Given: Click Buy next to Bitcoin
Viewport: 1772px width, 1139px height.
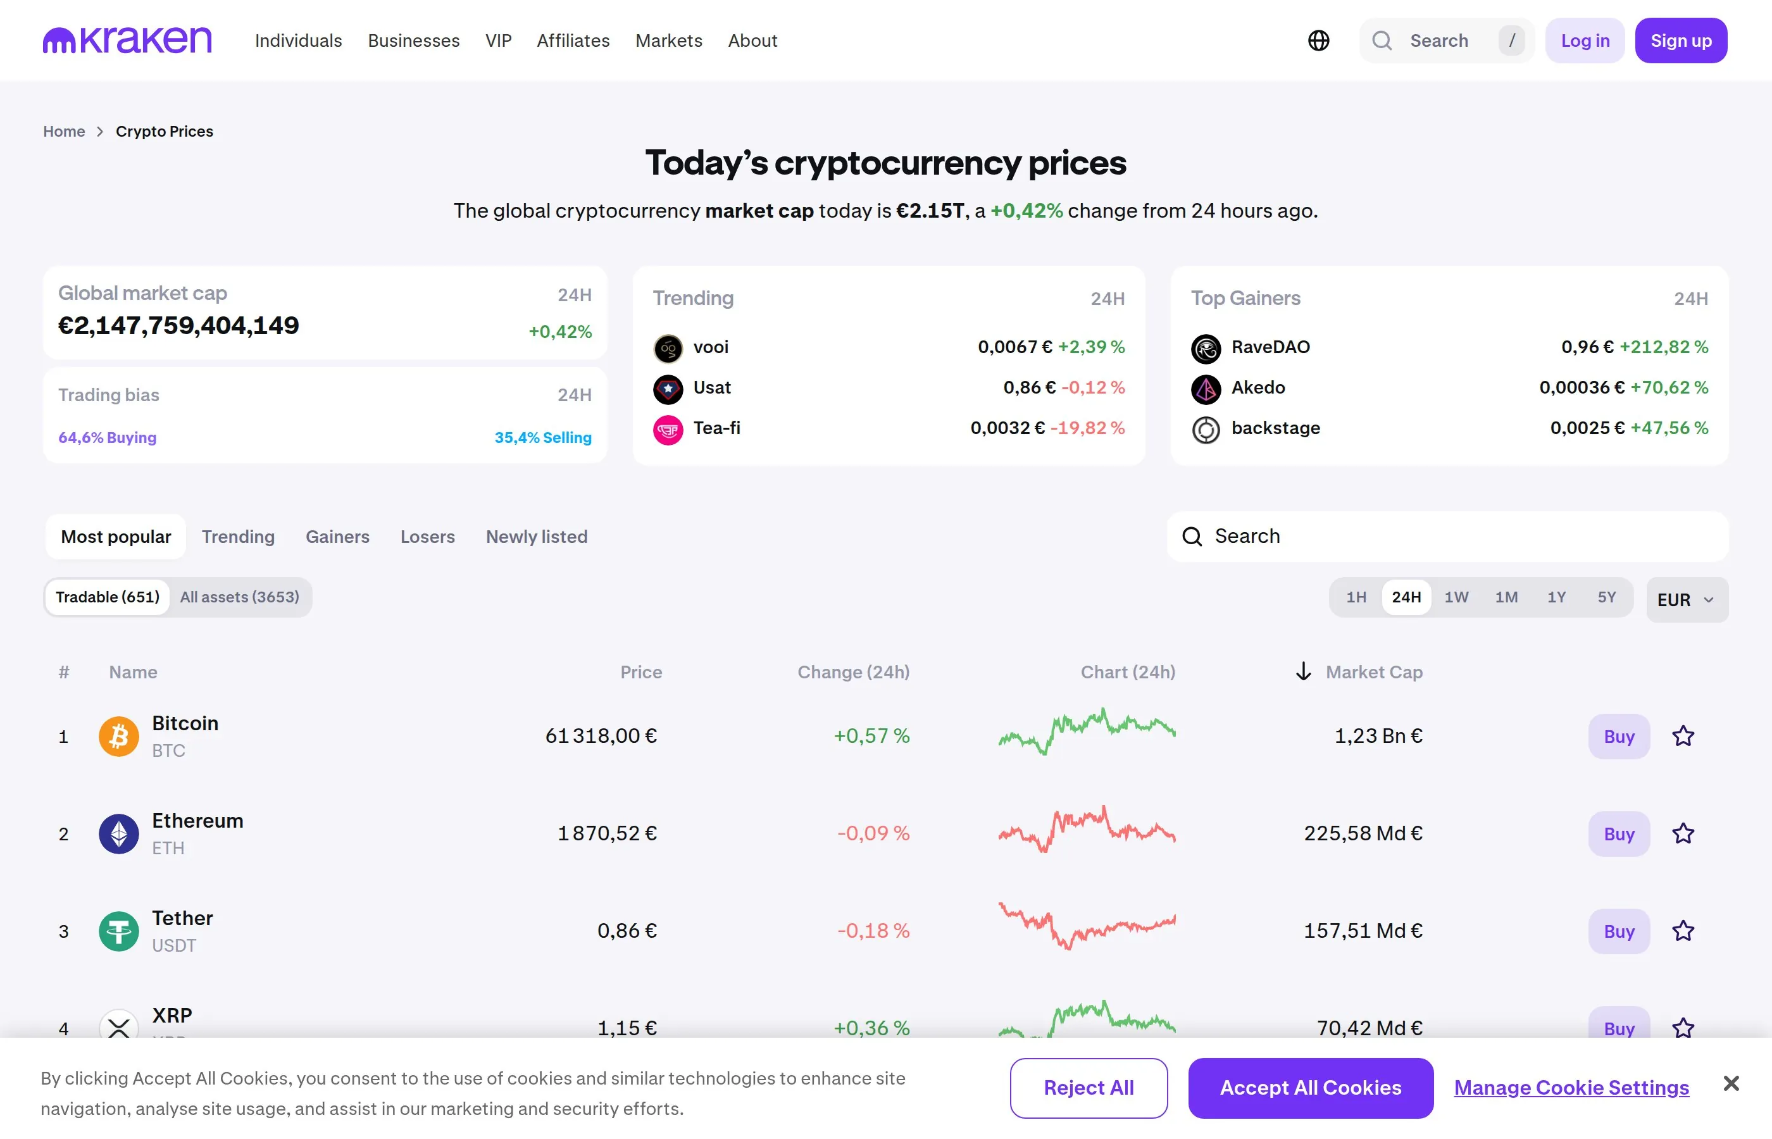Looking at the screenshot, I should (1618, 736).
